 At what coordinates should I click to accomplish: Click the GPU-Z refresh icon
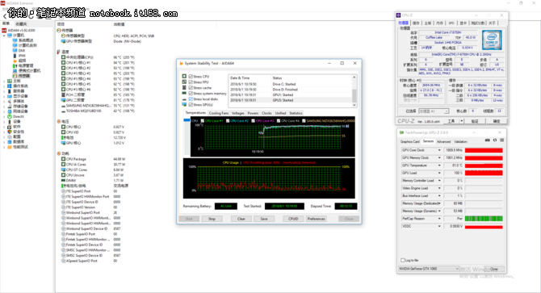click(495, 140)
